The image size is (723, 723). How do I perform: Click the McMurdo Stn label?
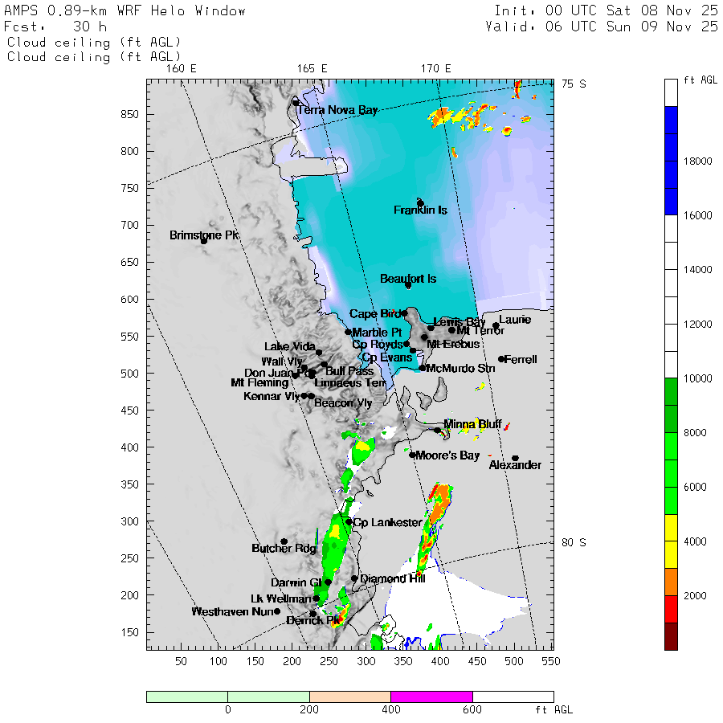[460, 369]
